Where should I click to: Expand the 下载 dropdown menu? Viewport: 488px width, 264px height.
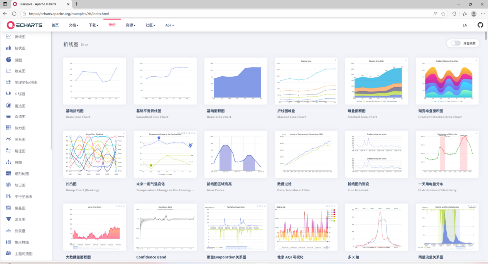(93, 25)
